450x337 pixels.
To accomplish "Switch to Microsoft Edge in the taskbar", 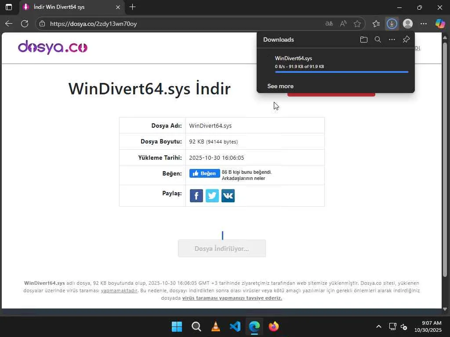I will pos(254,326).
